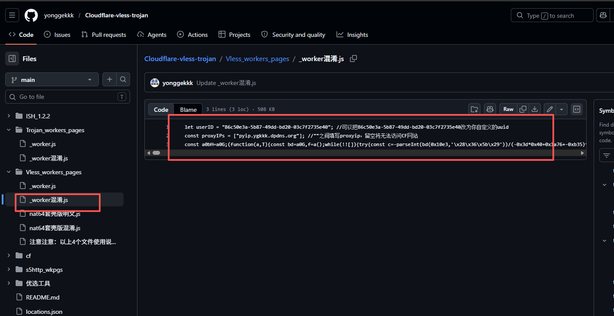614x316 pixels.
Task: Open _worker.js under Trojan_workers_pages
Action: pos(42,144)
